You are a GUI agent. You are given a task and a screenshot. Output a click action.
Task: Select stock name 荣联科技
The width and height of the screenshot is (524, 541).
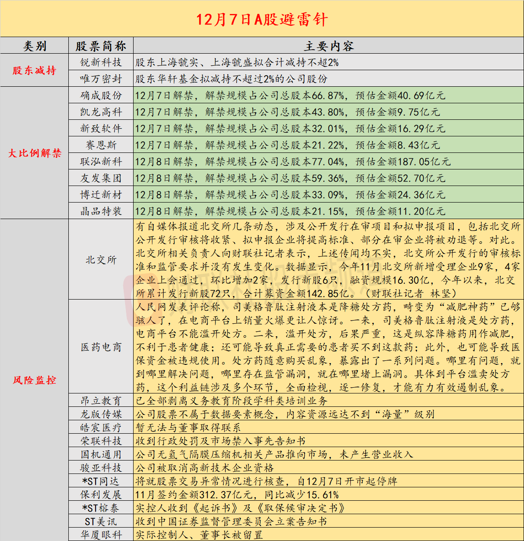[x=101, y=441]
